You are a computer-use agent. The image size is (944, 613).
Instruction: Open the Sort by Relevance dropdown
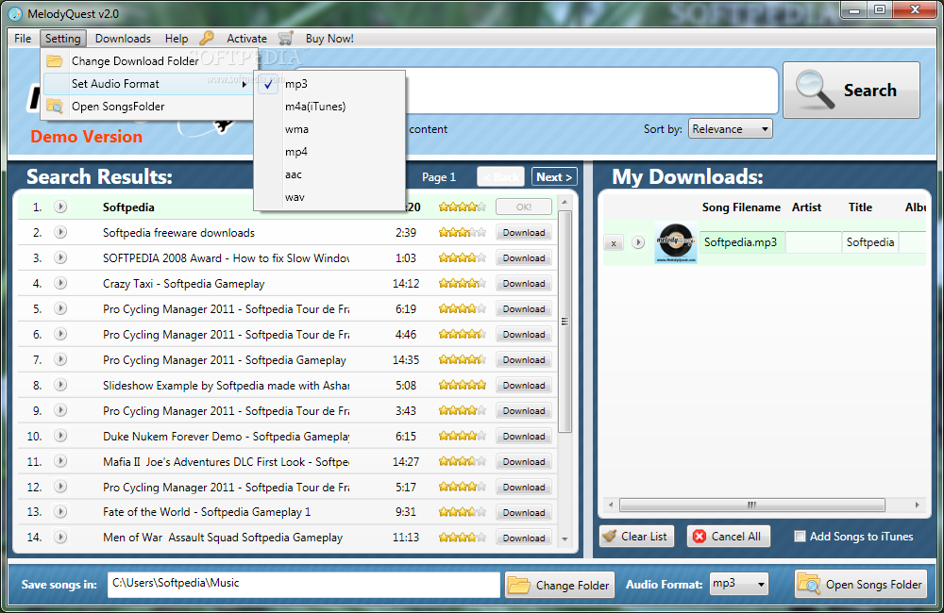click(x=731, y=129)
